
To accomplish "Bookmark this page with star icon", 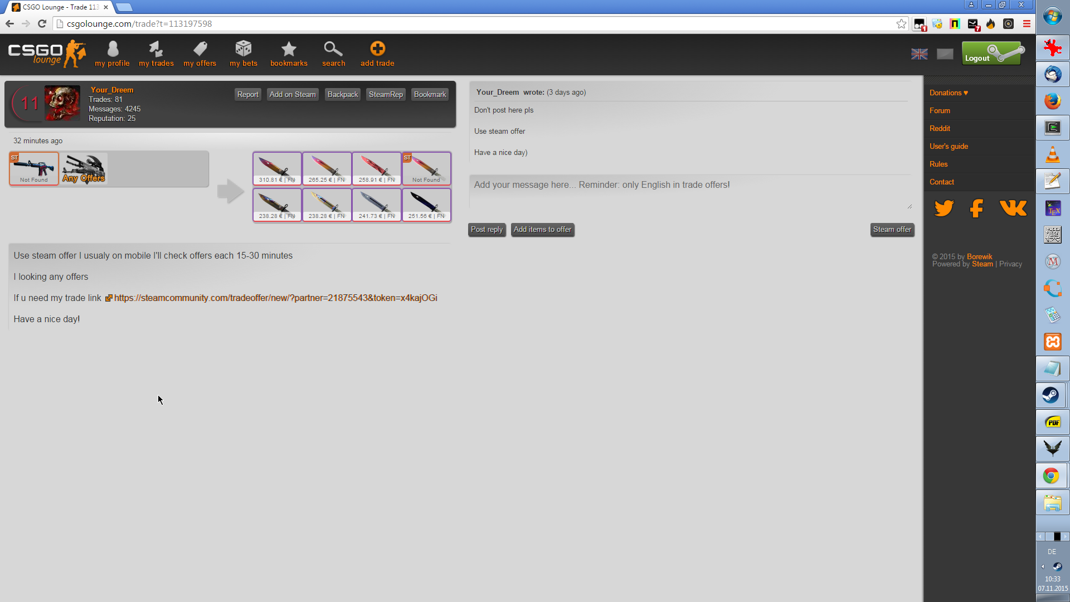I will (901, 24).
